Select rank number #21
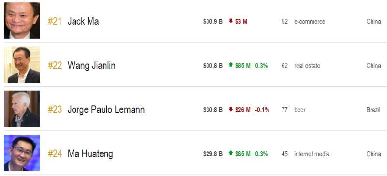387x176 pixels. point(55,21)
